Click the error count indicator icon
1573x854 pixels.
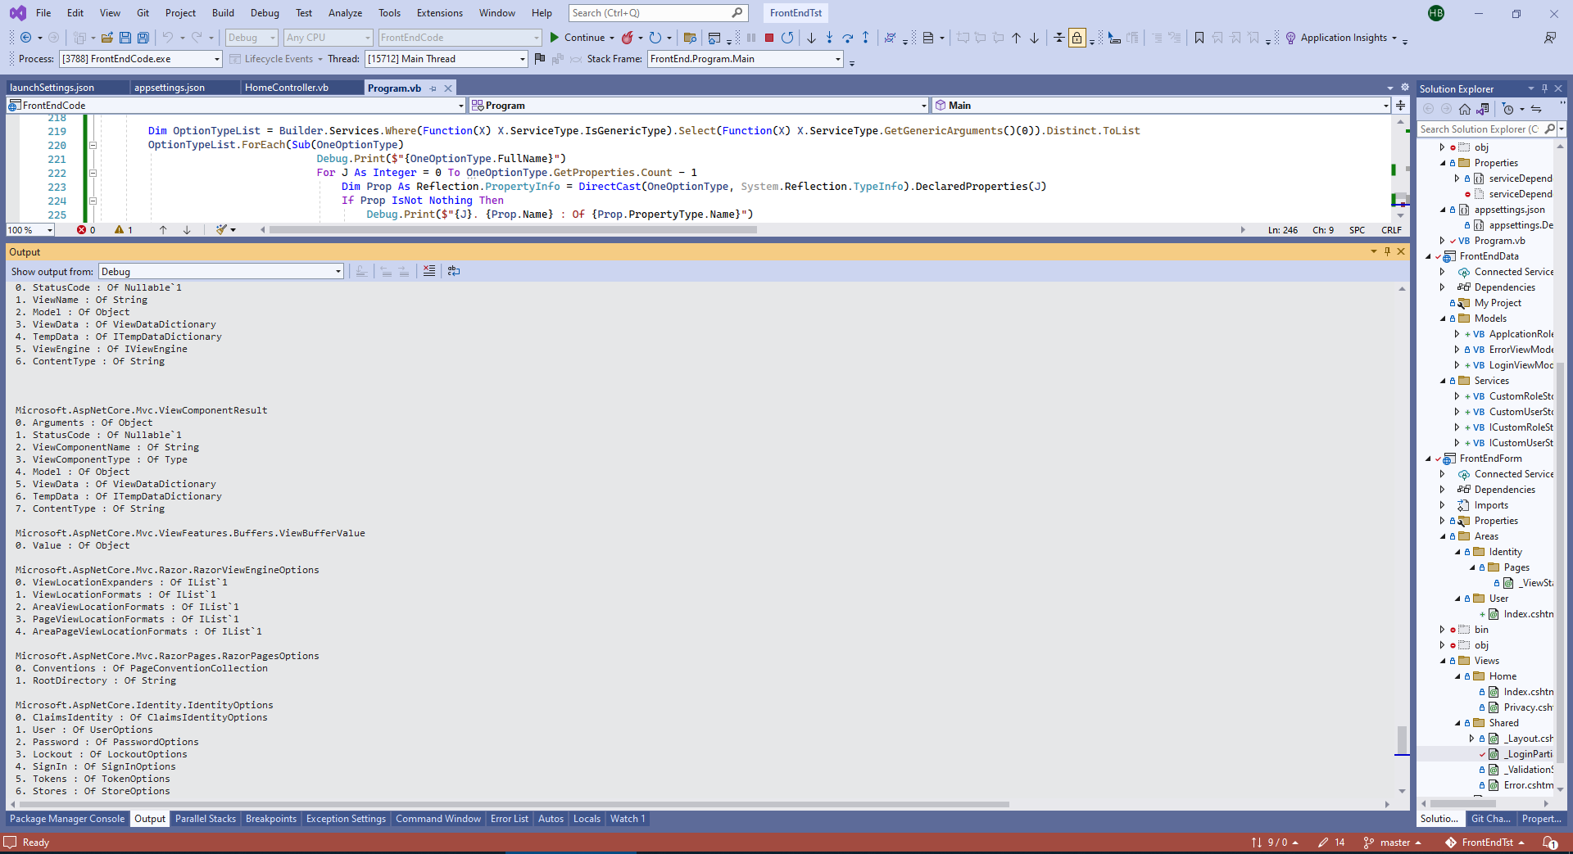[82, 230]
